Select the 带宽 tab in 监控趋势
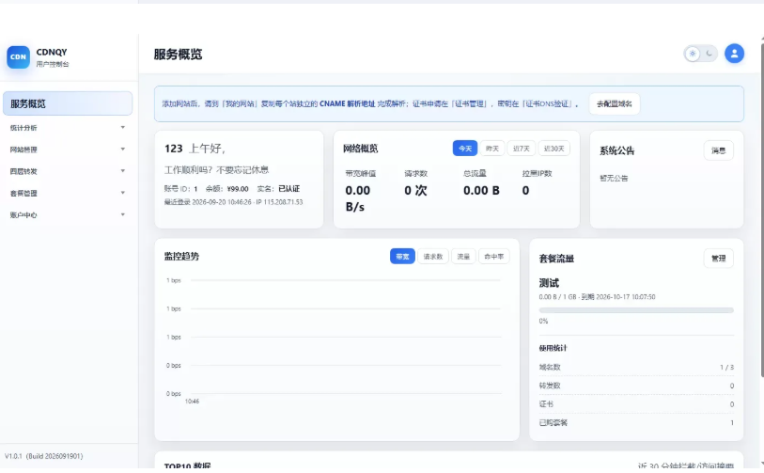The width and height of the screenshot is (764, 473). 402,257
